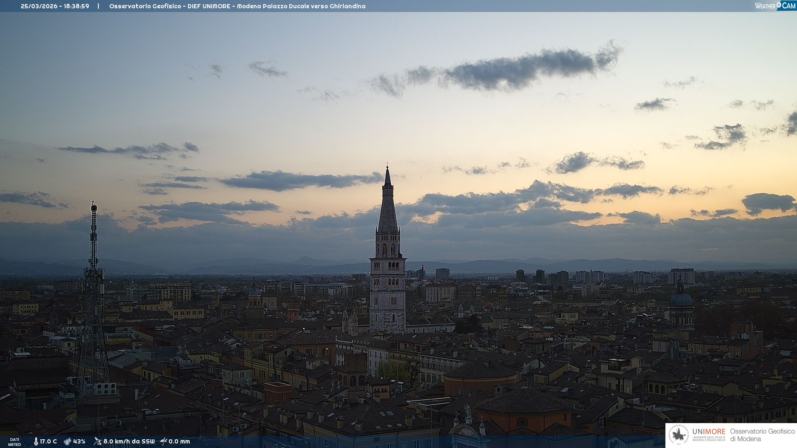The image size is (797, 448).
Task: Click the UNIMORE university seal emblem
Action: pyautogui.click(x=679, y=435)
